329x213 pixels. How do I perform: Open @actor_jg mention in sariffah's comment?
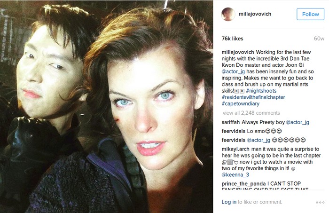click(x=298, y=122)
